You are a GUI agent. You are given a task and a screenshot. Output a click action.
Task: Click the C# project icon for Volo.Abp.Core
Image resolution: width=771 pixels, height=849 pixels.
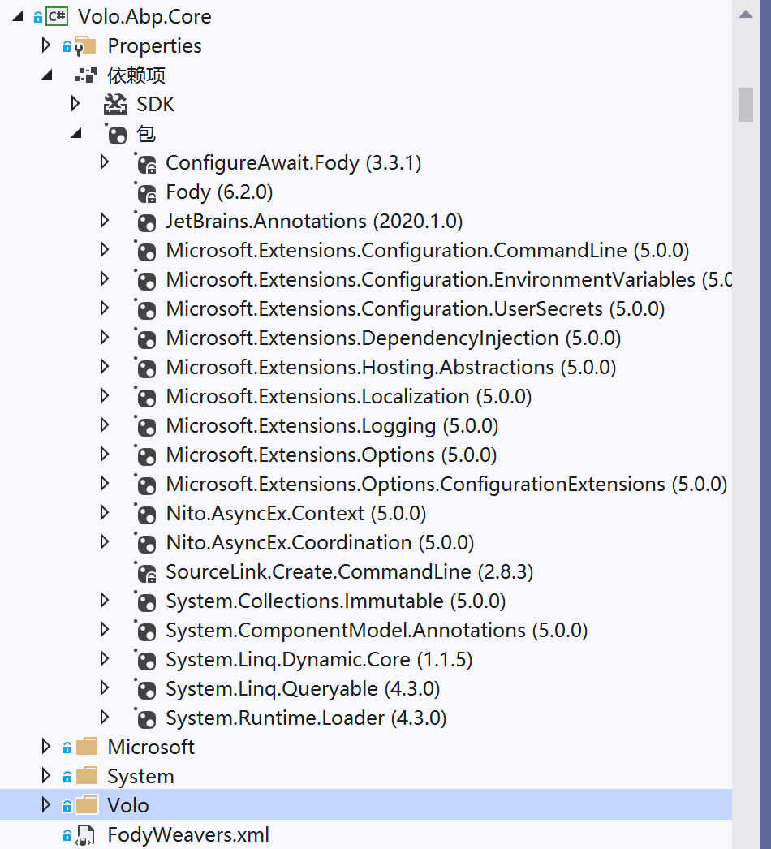pyautogui.click(x=56, y=17)
